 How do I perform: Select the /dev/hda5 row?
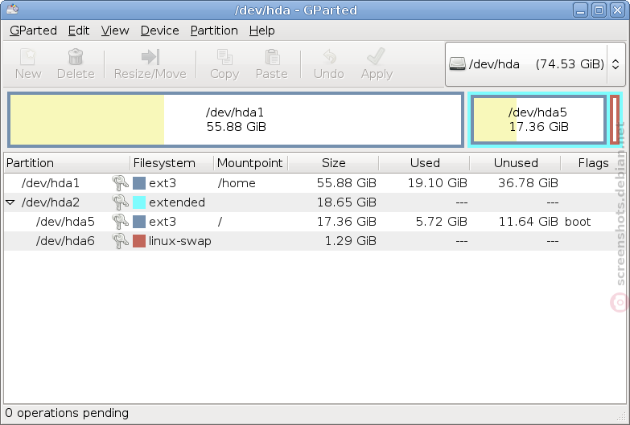pos(315,222)
